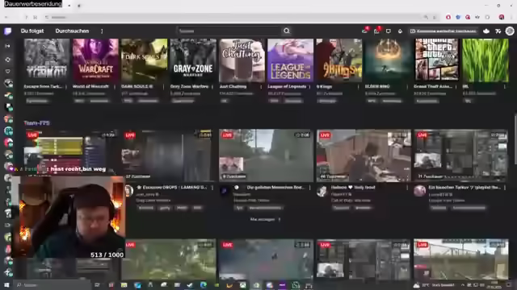Open the green grass IRL category cover
This screenshot has width=517, height=290.
485,60
